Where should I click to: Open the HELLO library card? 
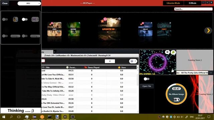145,29
